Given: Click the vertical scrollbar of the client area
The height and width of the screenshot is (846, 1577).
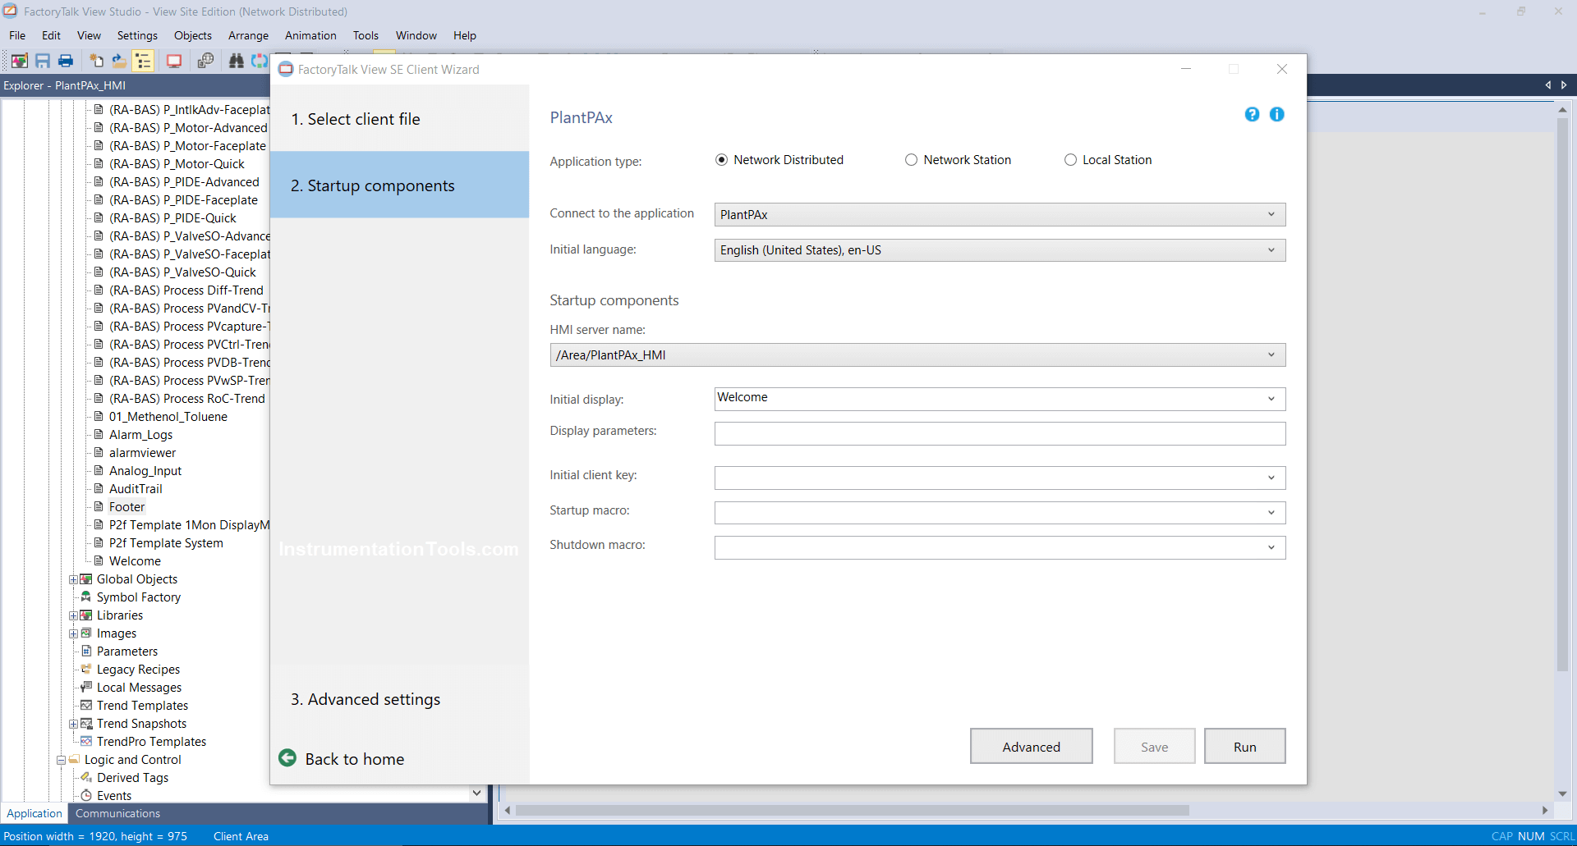Looking at the screenshot, I should [x=1562, y=394].
